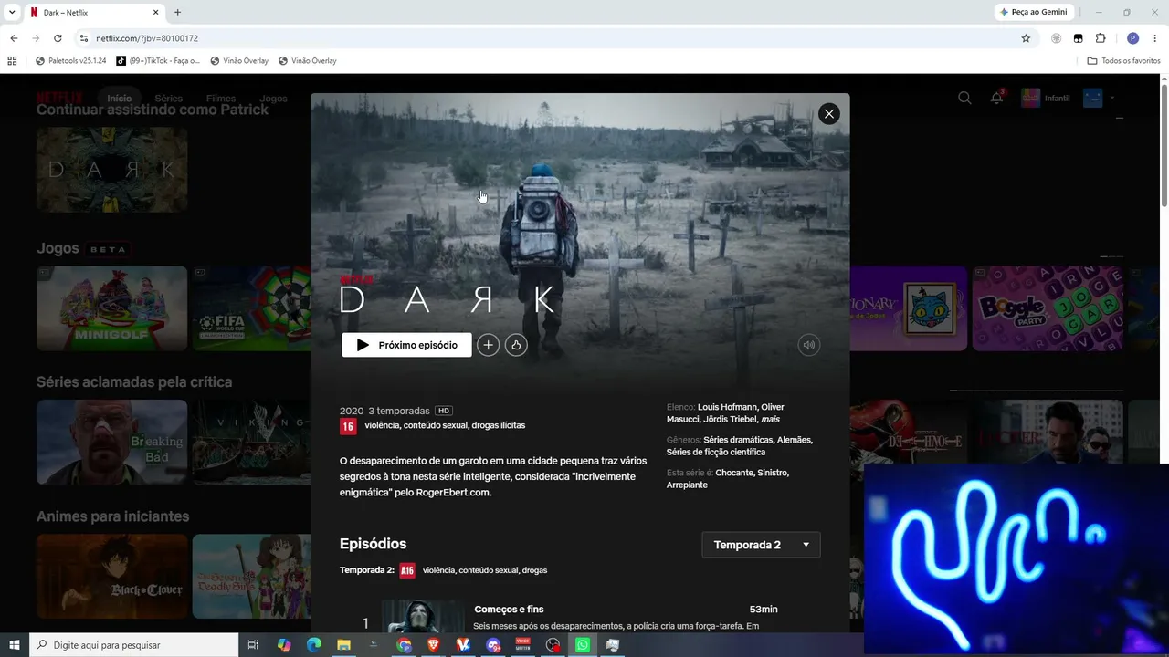This screenshot has height=657, width=1169.
Task: Open the Dark thumbnail in Continuar assistindo
Action: pos(112,170)
